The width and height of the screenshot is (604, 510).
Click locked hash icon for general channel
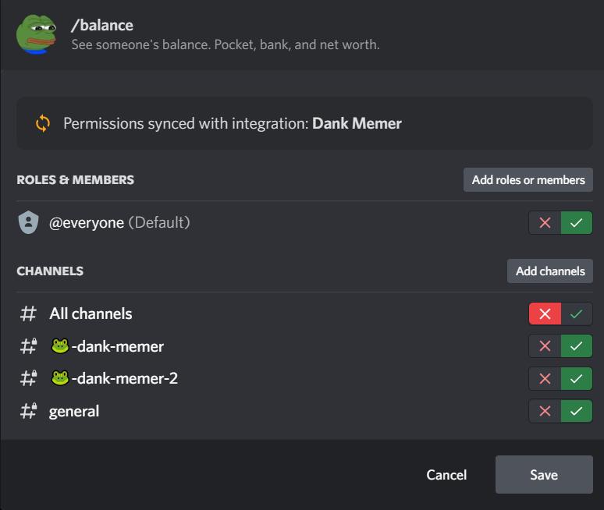[29, 411]
